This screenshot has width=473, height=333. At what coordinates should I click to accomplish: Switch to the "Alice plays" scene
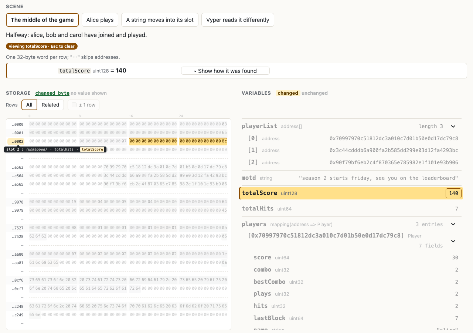click(x=100, y=20)
